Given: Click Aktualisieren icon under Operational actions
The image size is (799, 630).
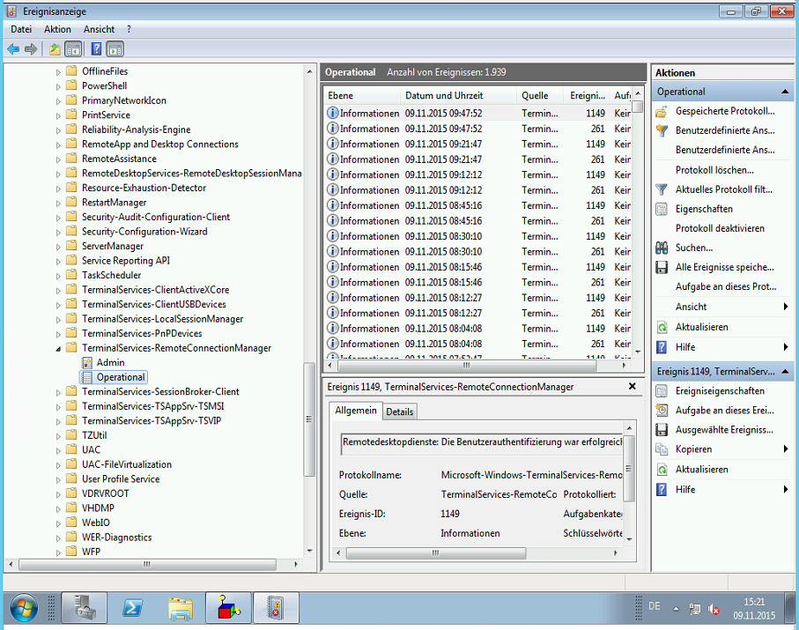Looking at the screenshot, I should pyautogui.click(x=662, y=327).
